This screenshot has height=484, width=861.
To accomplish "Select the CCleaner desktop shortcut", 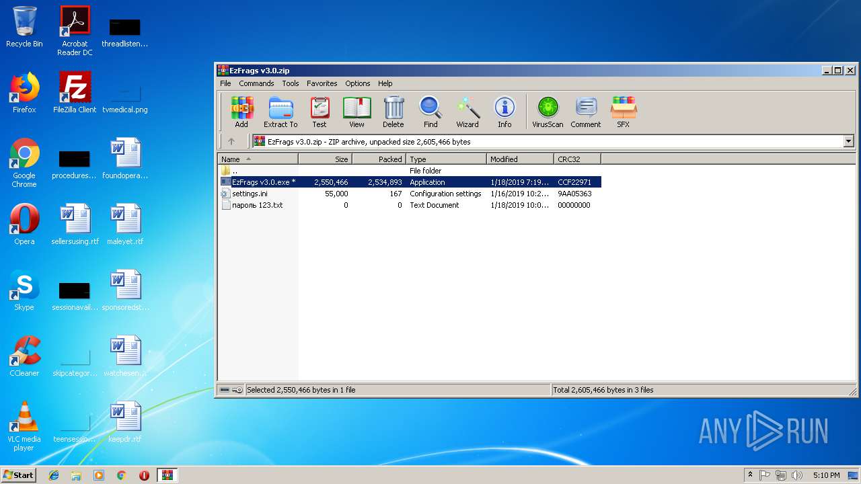I will coord(24,356).
